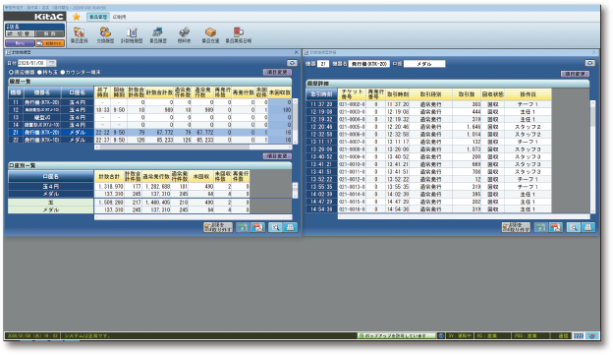This screenshot has width=613, height=355.
Task: Click PDF export icon in right detail window
Action: pyautogui.click(x=556, y=227)
